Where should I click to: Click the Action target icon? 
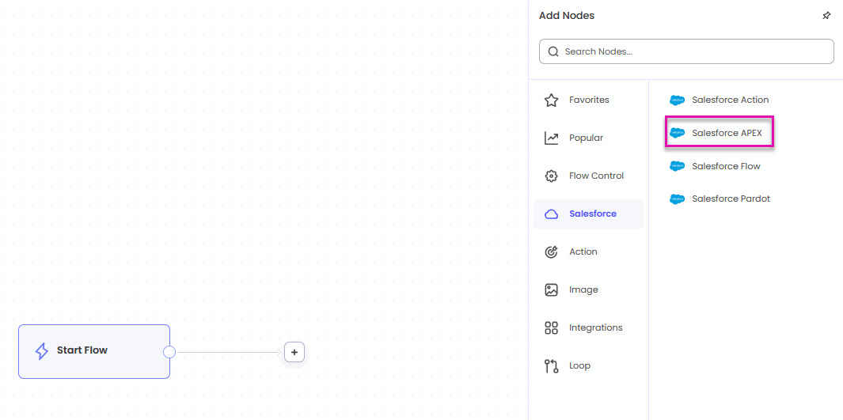(x=551, y=252)
